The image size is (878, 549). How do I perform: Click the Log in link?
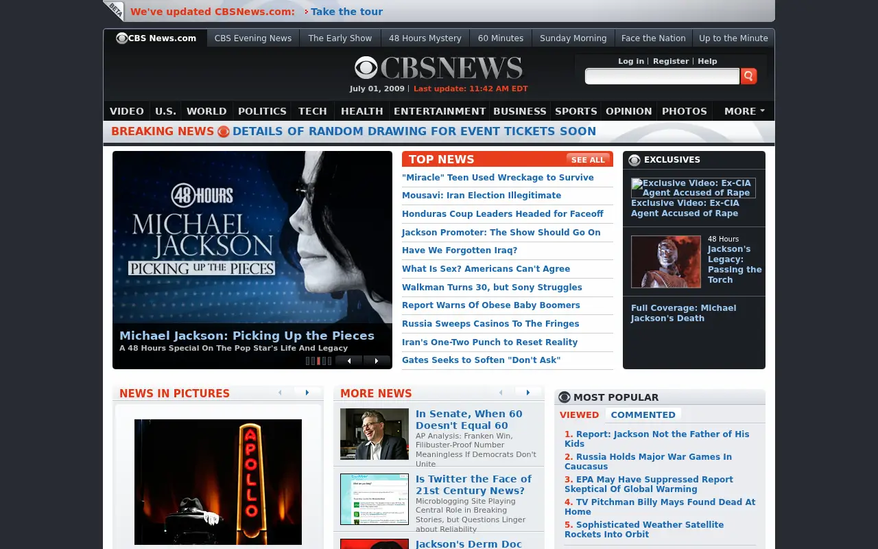631,61
